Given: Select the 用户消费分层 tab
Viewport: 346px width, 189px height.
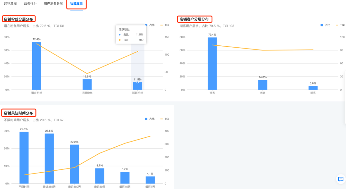Looking at the screenshot, I should click(x=53, y=4).
